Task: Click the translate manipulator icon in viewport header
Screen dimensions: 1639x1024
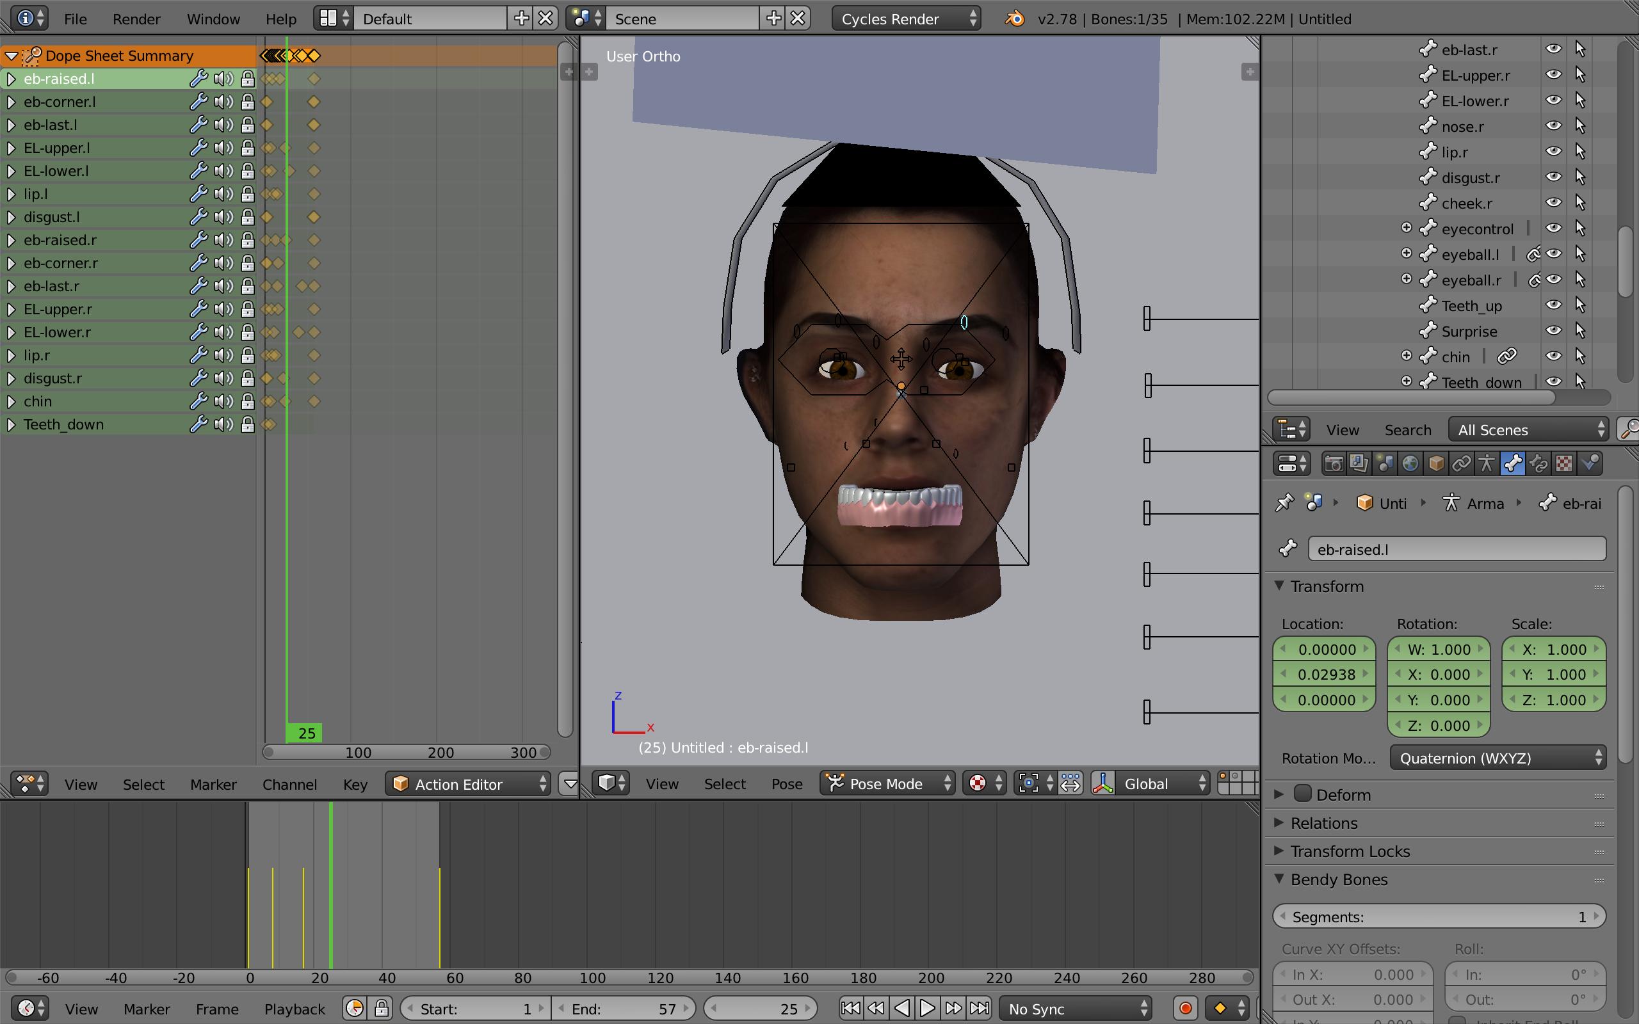Action: tap(1103, 783)
